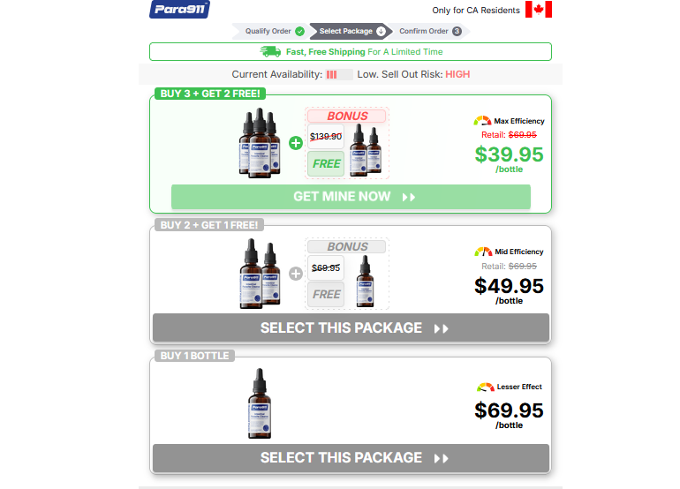
Task: Click the Para911 logo
Action: click(179, 9)
